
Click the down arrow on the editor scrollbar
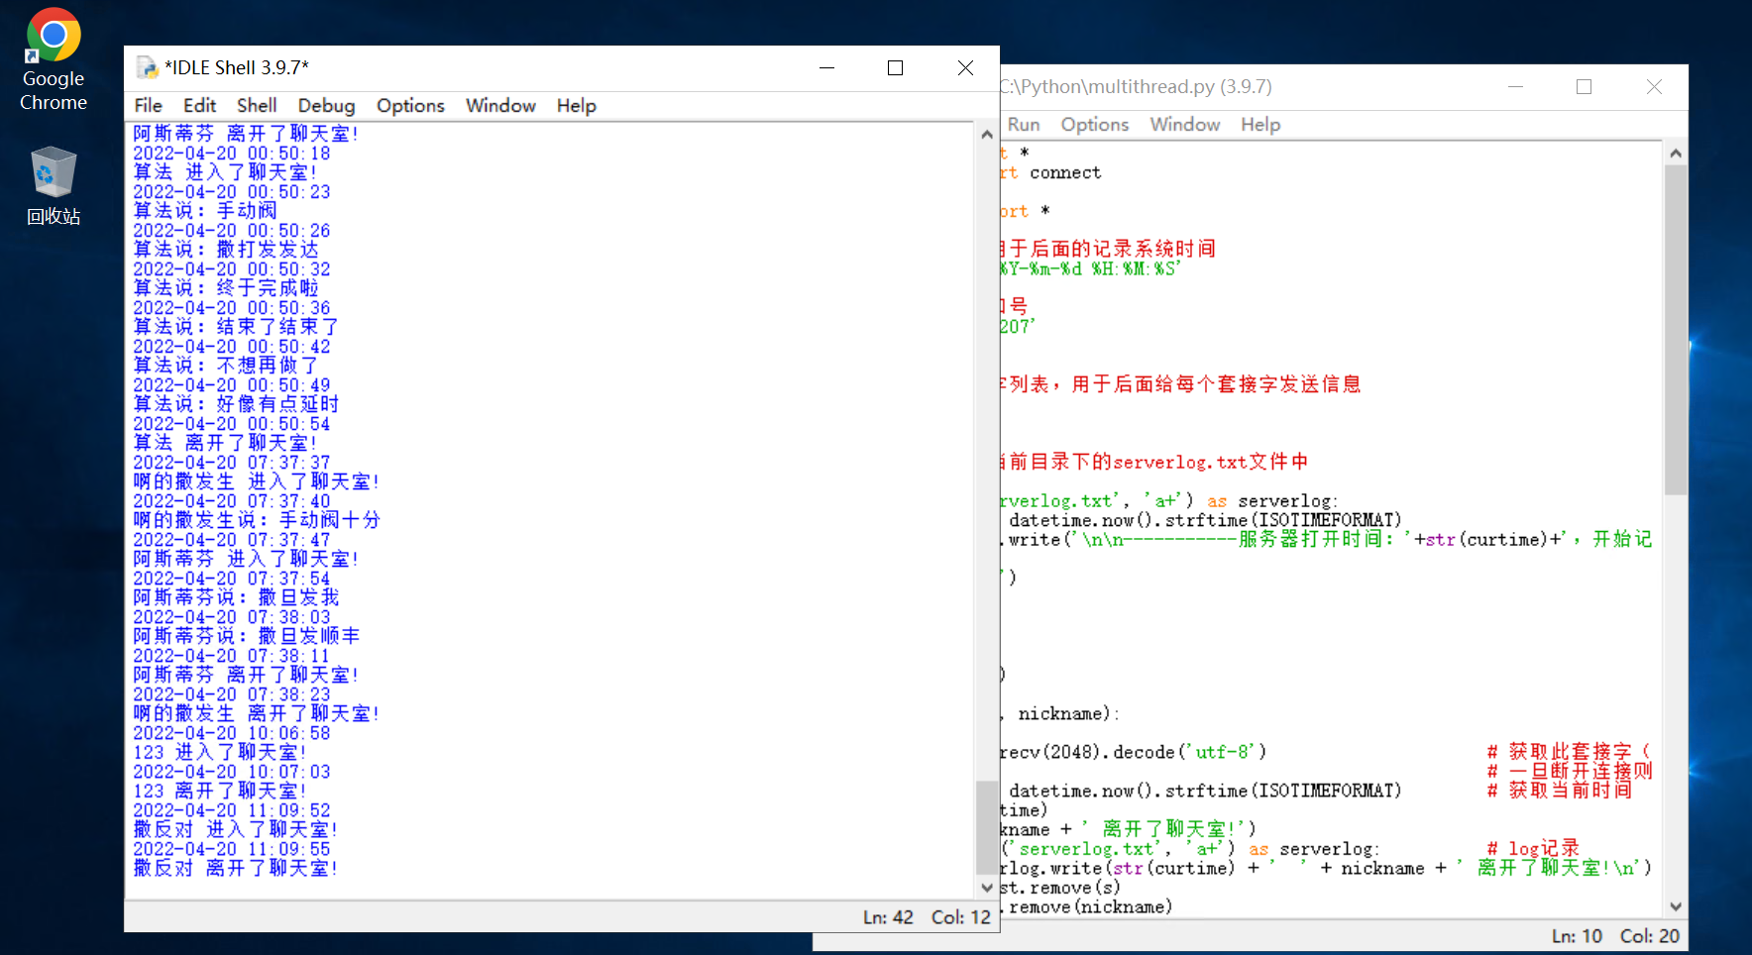pyautogui.click(x=1676, y=905)
